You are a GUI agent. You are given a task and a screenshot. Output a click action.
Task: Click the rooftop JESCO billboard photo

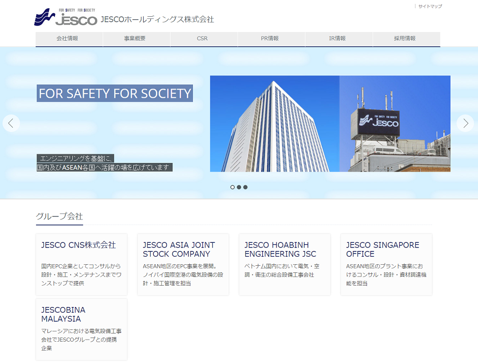(395, 124)
